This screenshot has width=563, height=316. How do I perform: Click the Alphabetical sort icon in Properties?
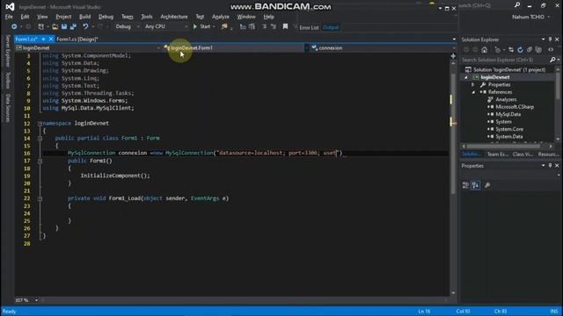pyautogui.click(x=476, y=185)
